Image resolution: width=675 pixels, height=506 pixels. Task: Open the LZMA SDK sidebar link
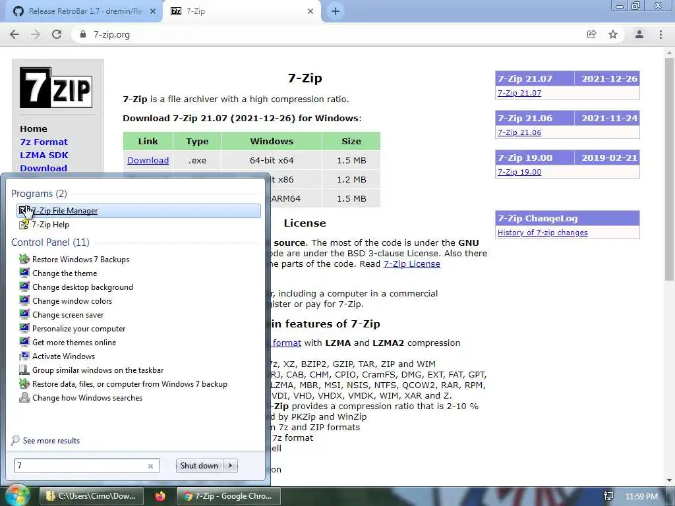tap(44, 155)
